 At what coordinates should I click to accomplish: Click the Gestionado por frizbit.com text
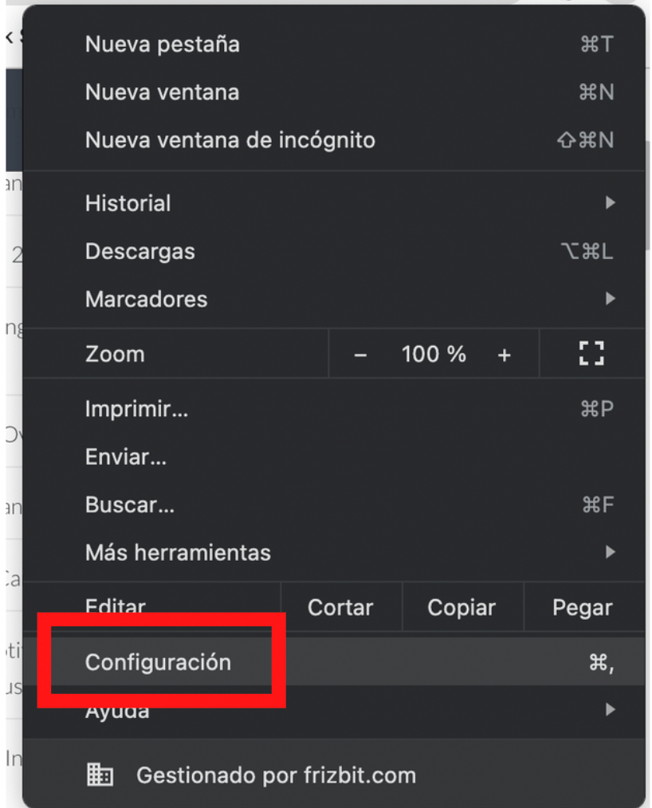[277, 775]
